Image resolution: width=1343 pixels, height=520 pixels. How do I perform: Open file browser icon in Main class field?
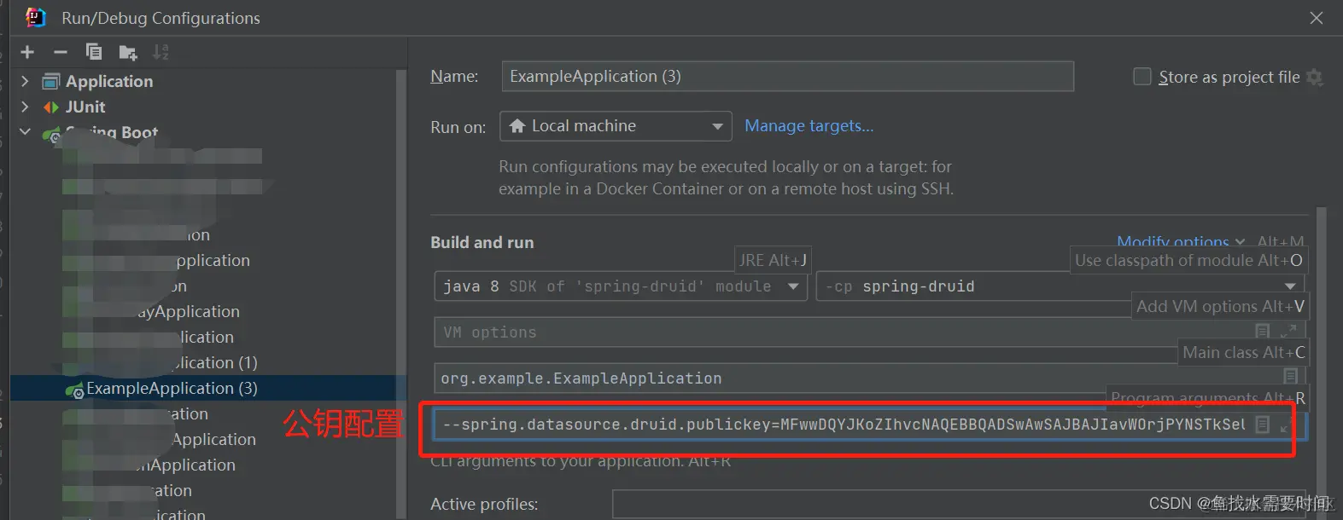click(x=1290, y=376)
